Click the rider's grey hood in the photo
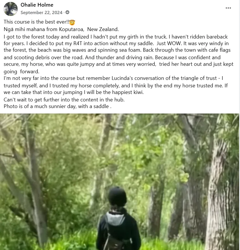Screen dimensions: 240x250 tap(116, 218)
